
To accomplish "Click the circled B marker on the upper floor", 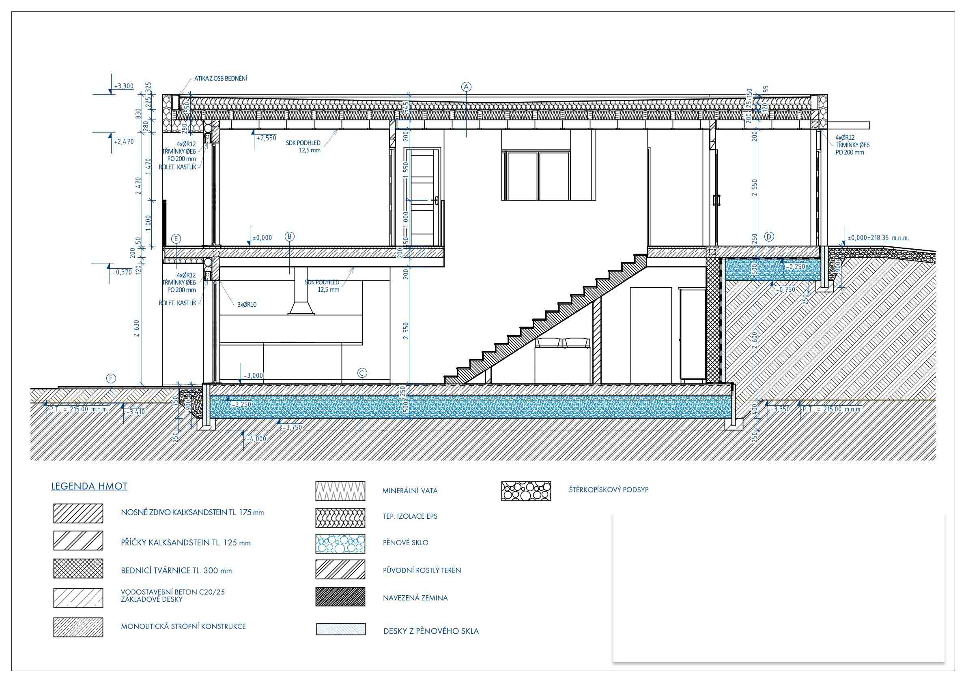I will pos(289,237).
